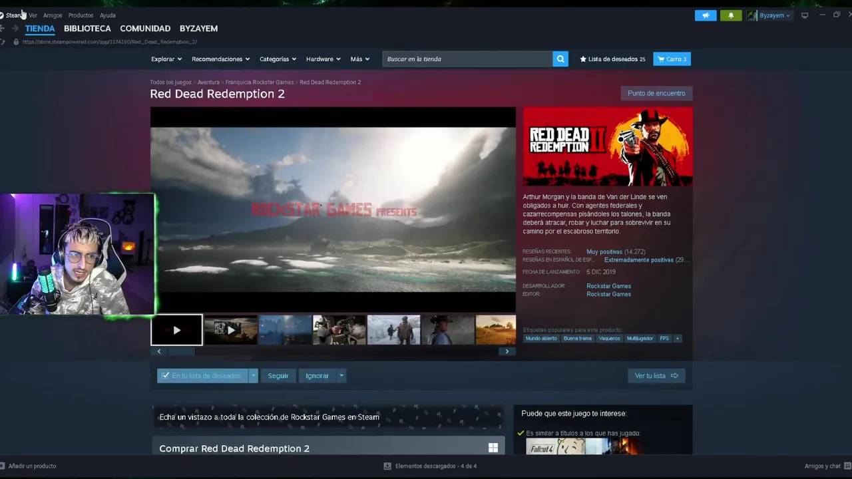Click the store URL address bar
Image resolution: width=852 pixels, height=479 pixels.
[109, 42]
